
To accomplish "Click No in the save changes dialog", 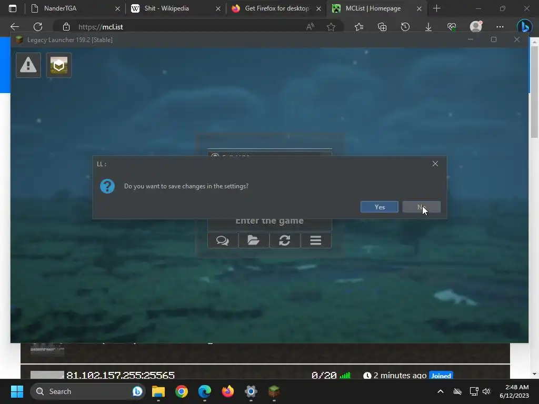I will coord(422,207).
